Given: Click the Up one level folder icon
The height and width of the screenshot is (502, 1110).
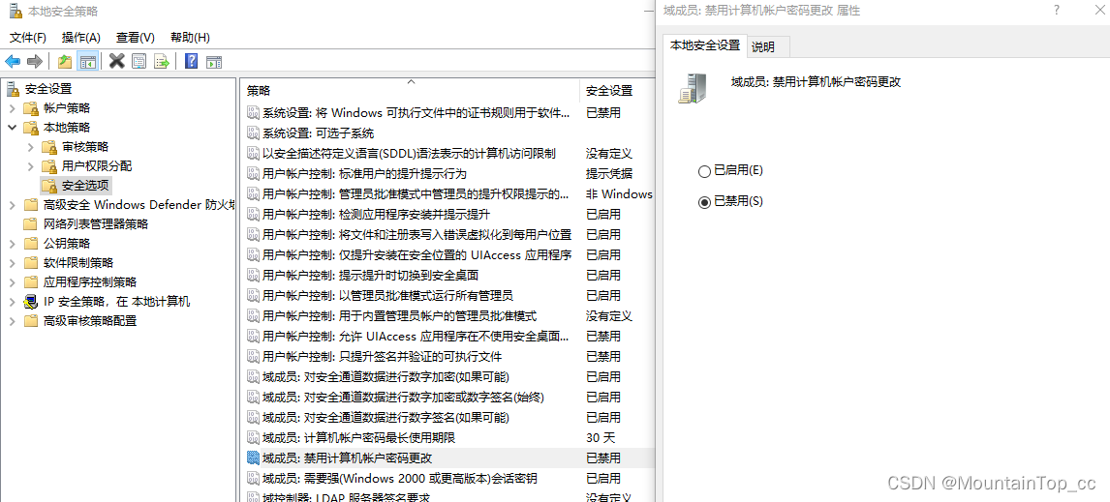Looking at the screenshot, I should pos(65,62).
